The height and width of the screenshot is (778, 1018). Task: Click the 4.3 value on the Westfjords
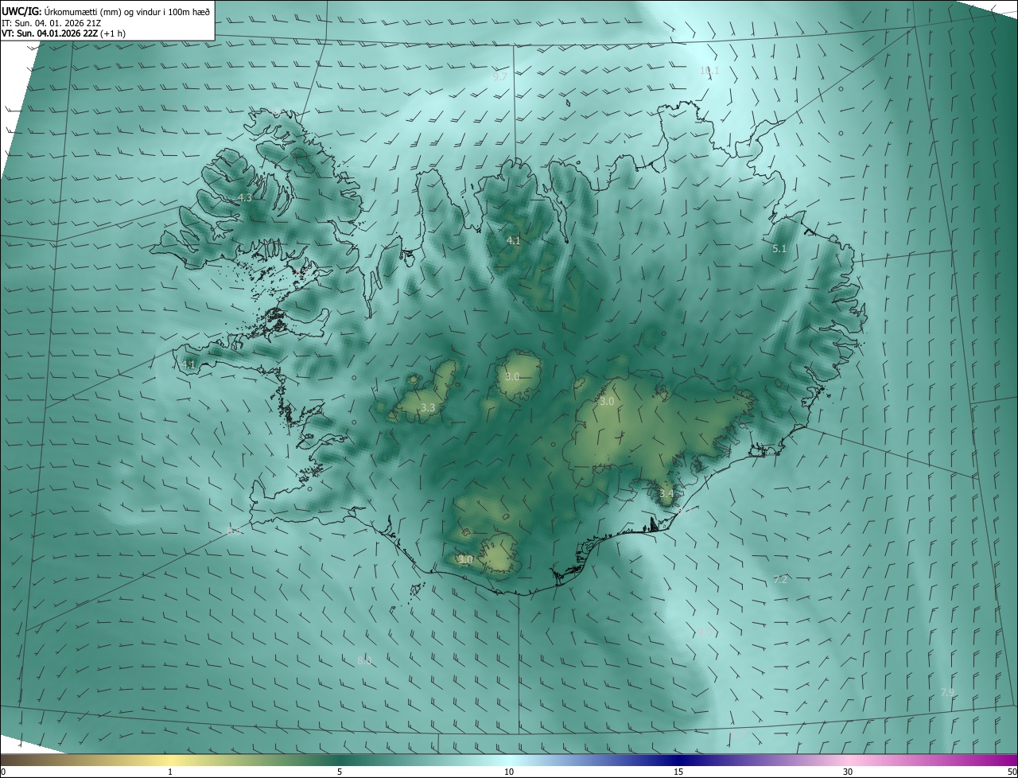[x=245, y=197]
